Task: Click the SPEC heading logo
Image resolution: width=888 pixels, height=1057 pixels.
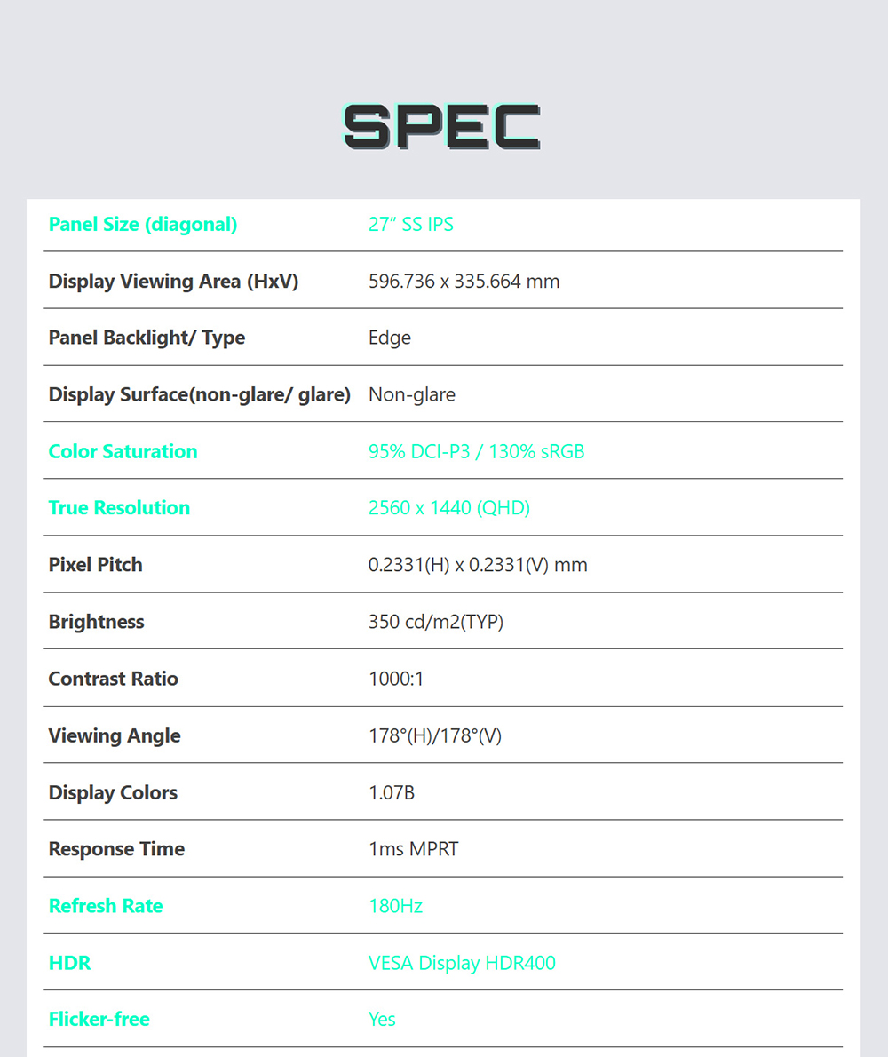Action: 442,127
